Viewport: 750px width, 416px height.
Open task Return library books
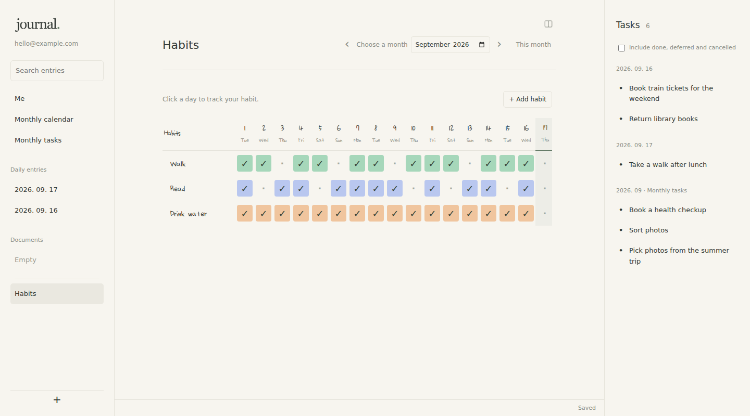tap(664, 119)
